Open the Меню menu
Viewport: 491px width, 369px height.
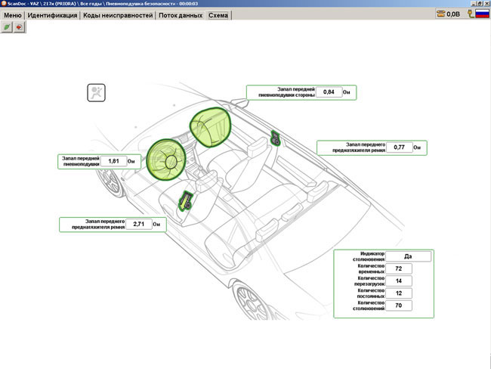12,15
